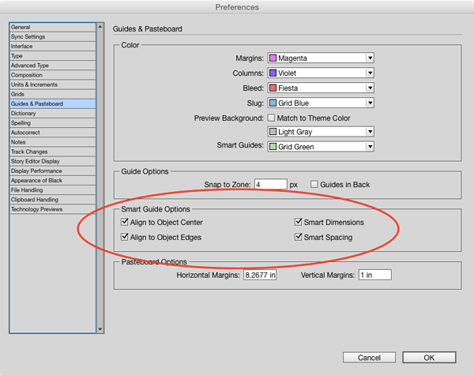The height and width of the screenshot is (375, 474).
Task: Click the Grid Blue swatch for Slug
Action: [x=273, y=103]
